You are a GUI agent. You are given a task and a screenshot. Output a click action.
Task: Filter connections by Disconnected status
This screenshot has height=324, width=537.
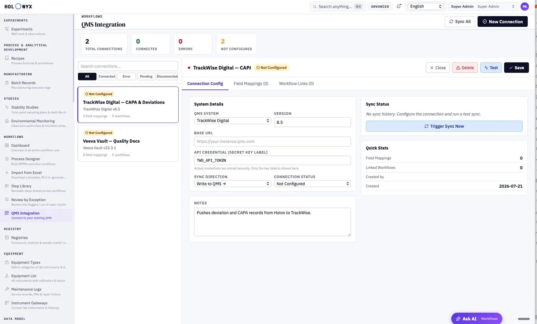pos(167,77)
